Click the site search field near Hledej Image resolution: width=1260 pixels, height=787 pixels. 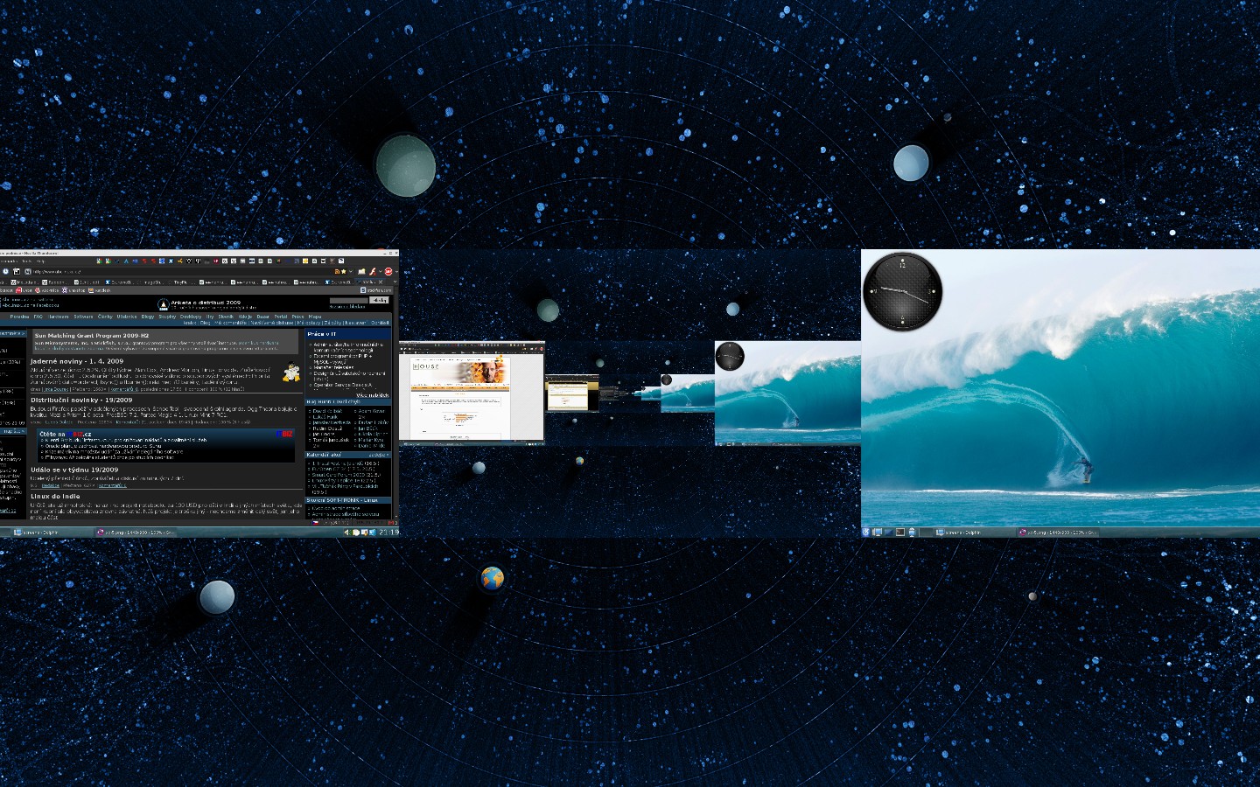(349, 300)
